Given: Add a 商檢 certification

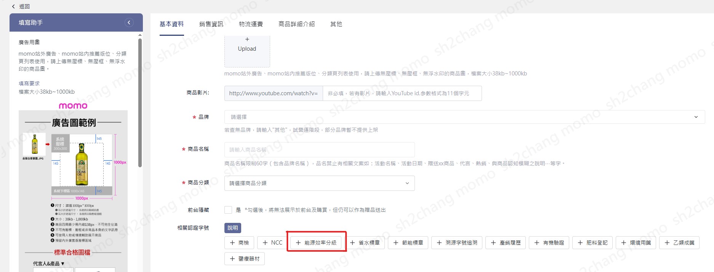Looking at the screenshot, I should 239,243.
